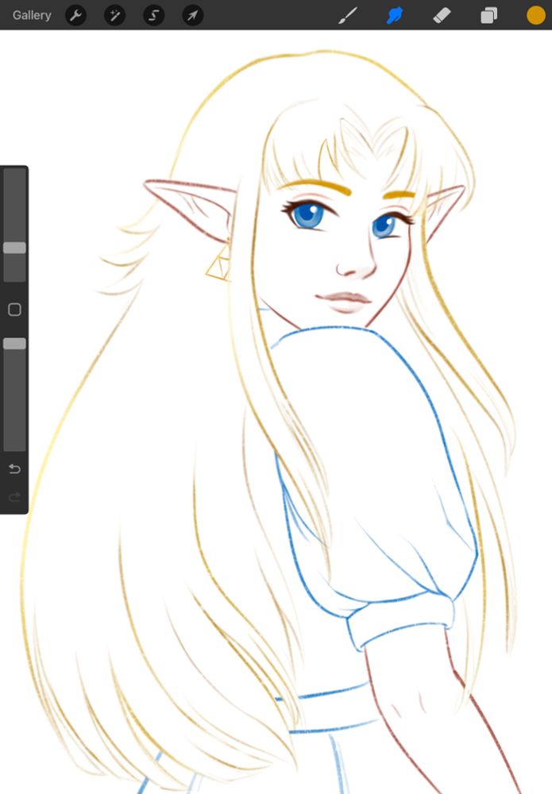Open the Adjustments magic wand menu
552x794 pixels.
[x=115, y=15]
